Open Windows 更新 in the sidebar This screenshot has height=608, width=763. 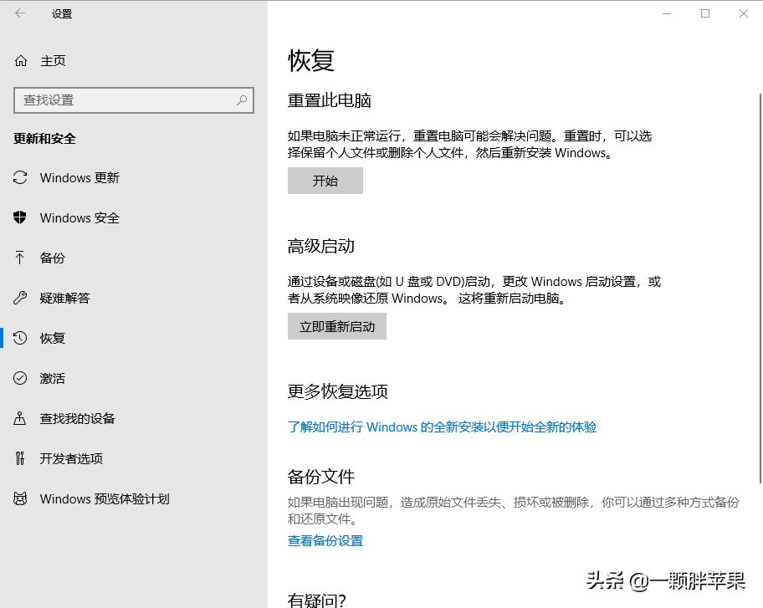tap(21, 178)
